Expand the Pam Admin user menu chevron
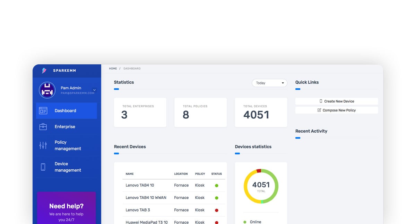Viewport: 416px width, 224px height. [x=94, y=90]
